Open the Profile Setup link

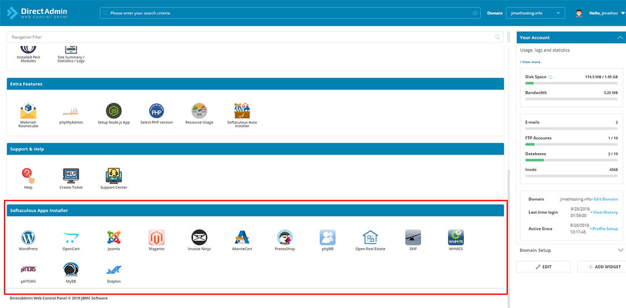point(604,229)
